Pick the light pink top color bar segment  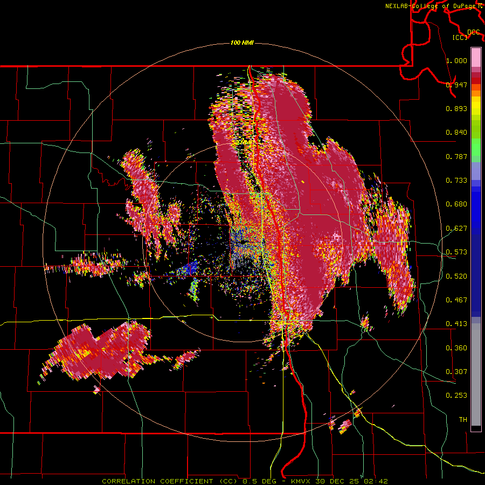[x=476, y=57]
